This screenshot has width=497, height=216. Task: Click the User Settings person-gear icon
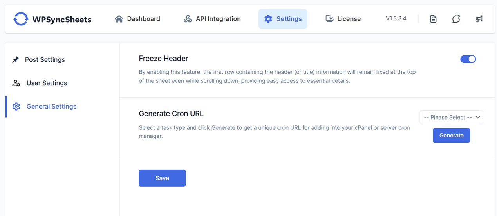16,83
